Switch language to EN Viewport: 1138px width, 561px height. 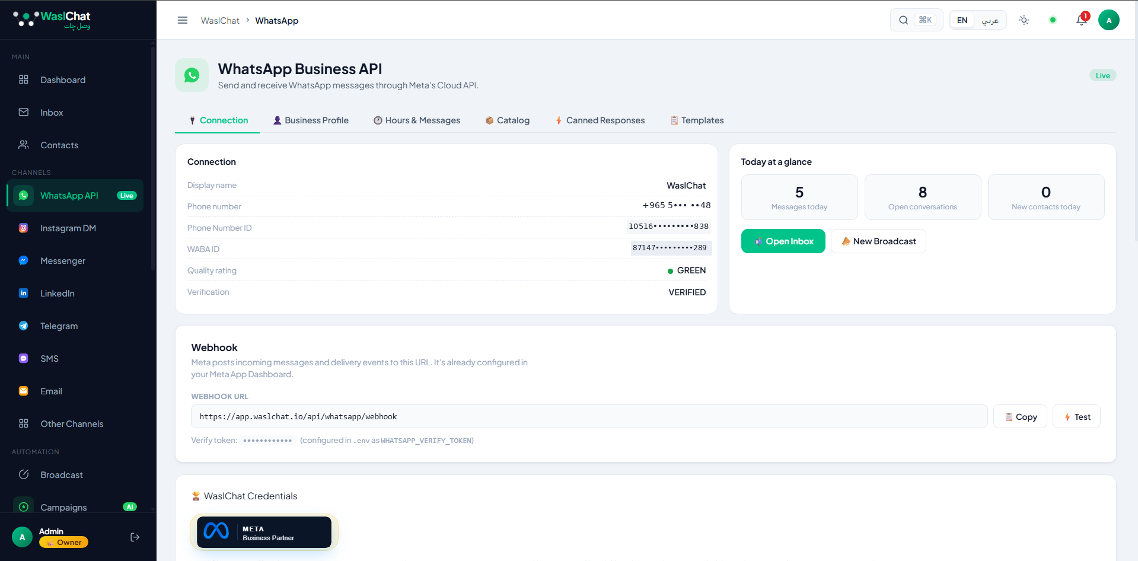pos(962,20)
